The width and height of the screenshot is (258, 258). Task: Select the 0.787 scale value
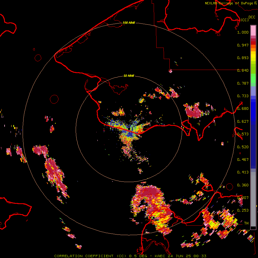click(x=243, y=83)
